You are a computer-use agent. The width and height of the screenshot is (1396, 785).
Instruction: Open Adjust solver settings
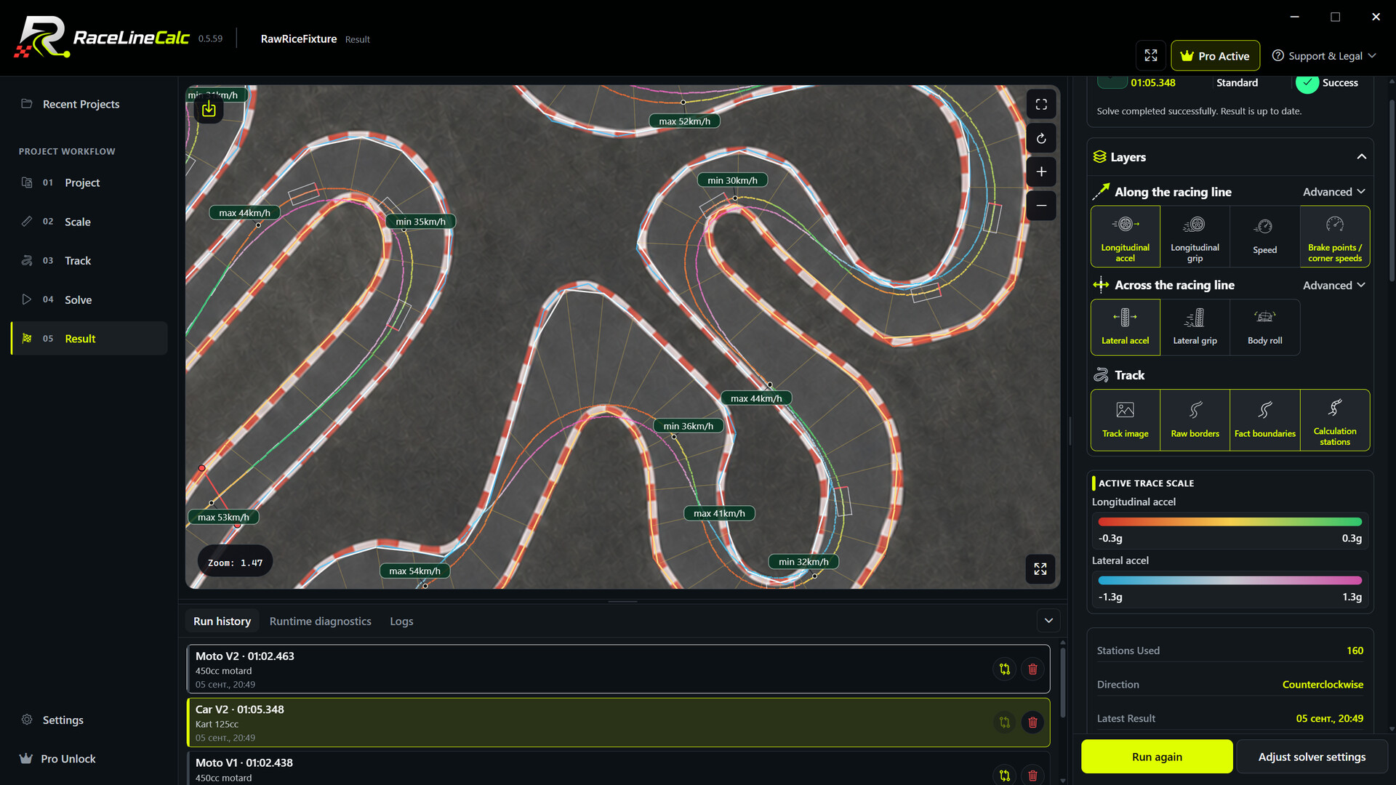(1312, 757)
